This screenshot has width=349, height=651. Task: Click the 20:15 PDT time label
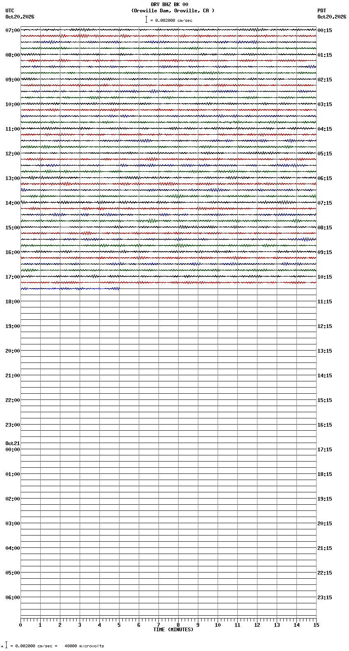(325, 524)
